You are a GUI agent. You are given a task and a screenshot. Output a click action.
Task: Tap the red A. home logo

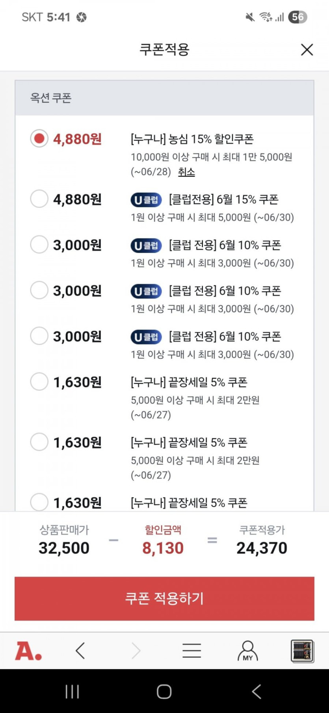pyautogui.click(x=28, y=651)
